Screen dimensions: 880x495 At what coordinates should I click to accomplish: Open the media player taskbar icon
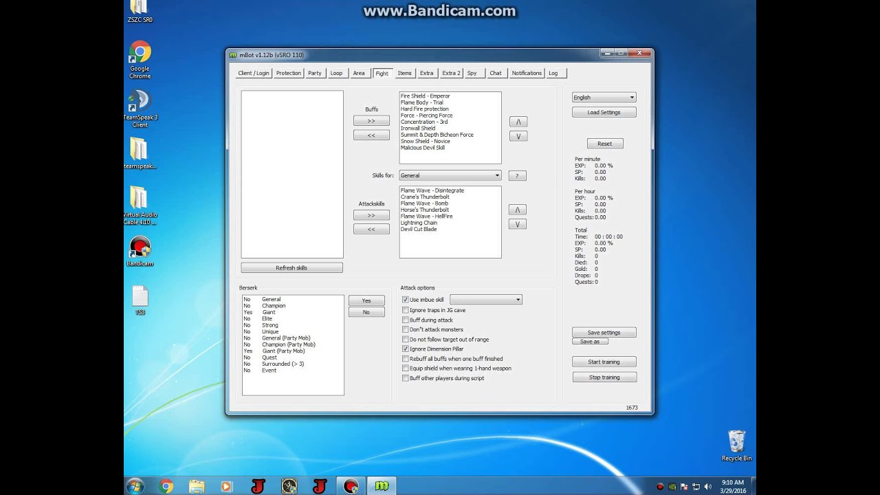[226, 486]
